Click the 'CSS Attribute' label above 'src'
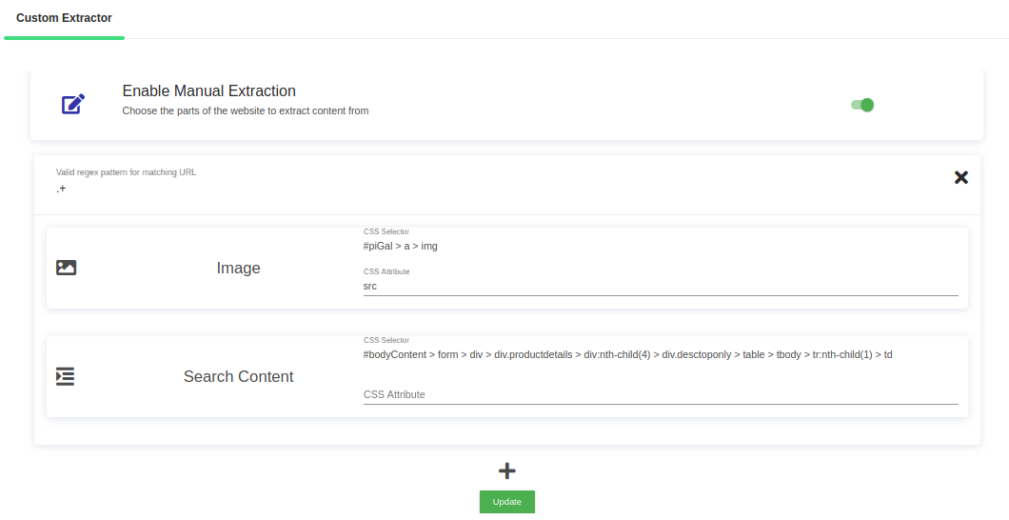Image resolution: width=1009 pixels, height=520 pixels. pyautogui.click(x=386, y=271)
